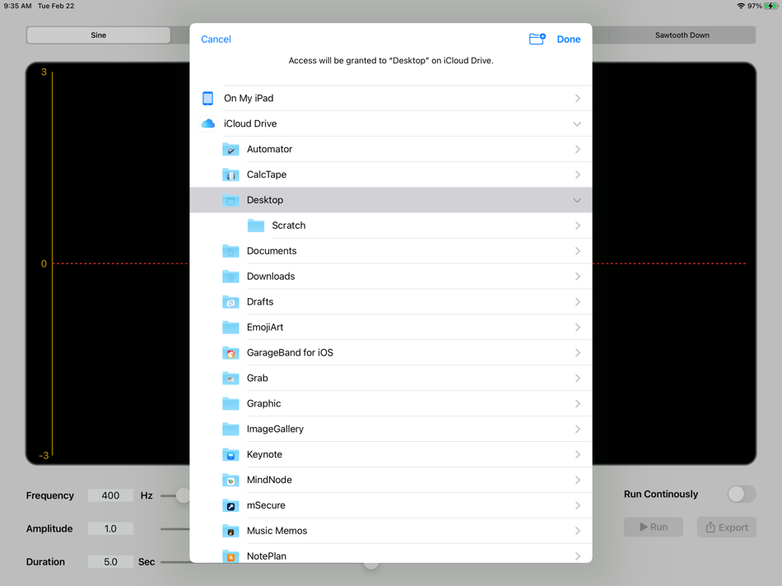This screenshot has height=586, width=782.
Task: Select the Grab folder name
Action: (x=258, y=378)
